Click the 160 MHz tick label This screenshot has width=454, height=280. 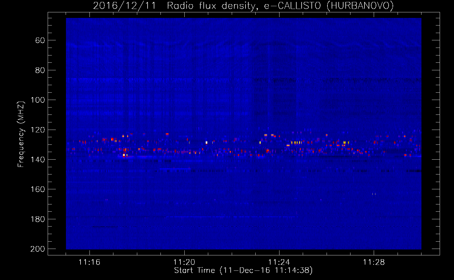tap(38, 189)
